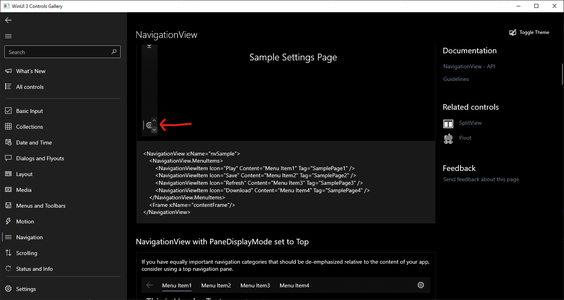Open the settings gear in sample pane

pyautogui.click(x=149, y=125)
